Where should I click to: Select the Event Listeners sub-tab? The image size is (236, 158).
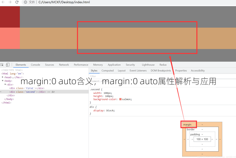tap(138, 71)
